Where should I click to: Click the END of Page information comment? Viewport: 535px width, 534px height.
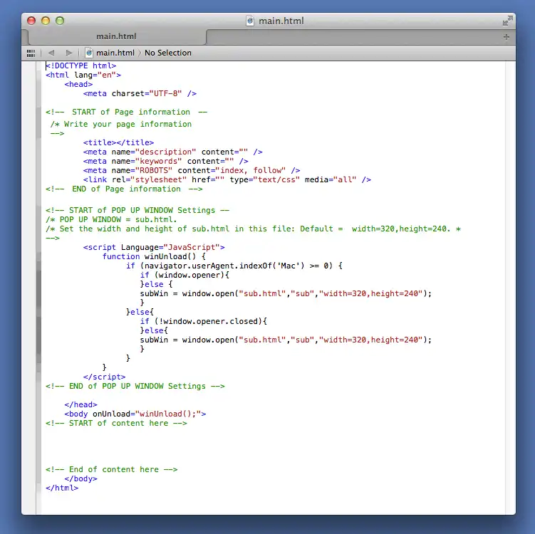[x=124, y=189]
